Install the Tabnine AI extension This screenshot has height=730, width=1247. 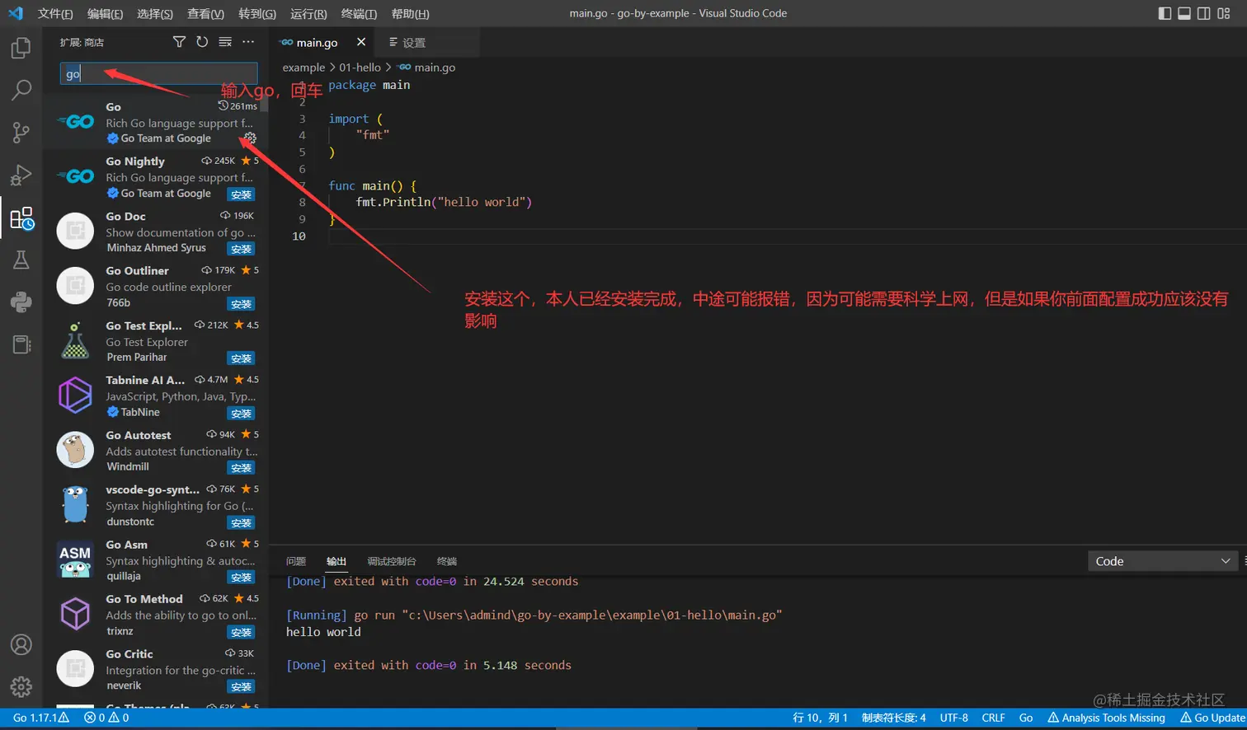pos(241,414)
